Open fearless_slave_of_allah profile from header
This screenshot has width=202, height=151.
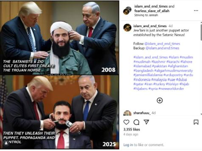click(x=152, y=11)
